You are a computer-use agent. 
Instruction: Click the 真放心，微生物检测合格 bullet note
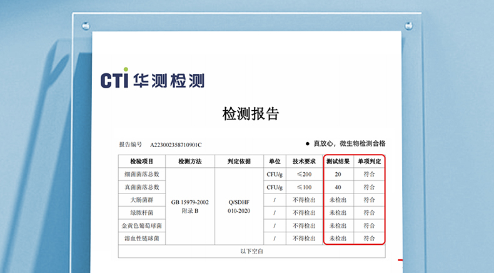click(x=349, y=143)
